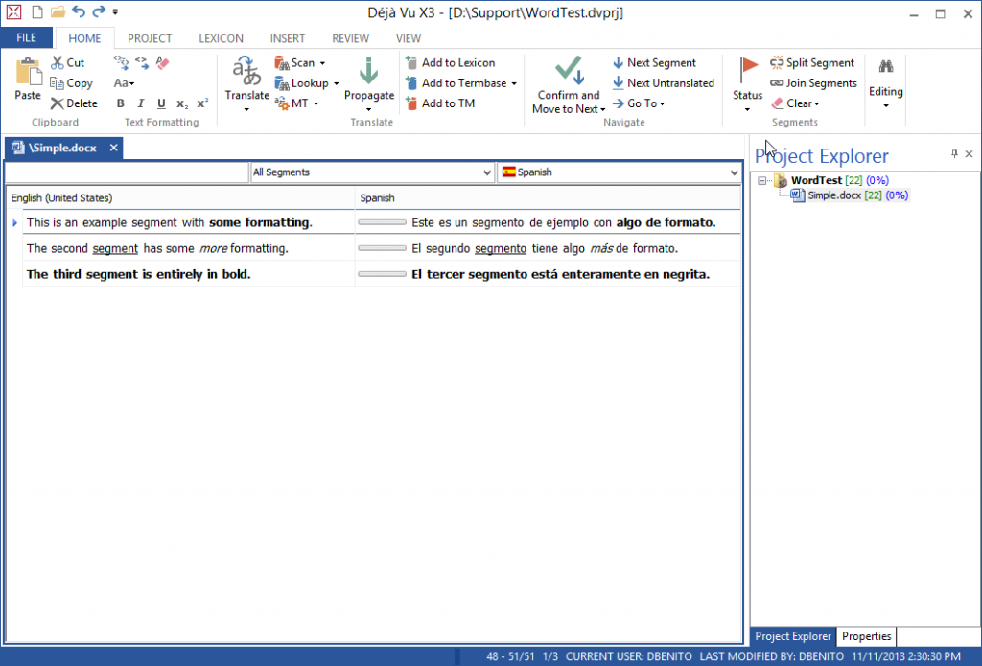The image size is (982, 666).
Task: Open the quick access toolbar customize arrow
Action: coord(115,11)
